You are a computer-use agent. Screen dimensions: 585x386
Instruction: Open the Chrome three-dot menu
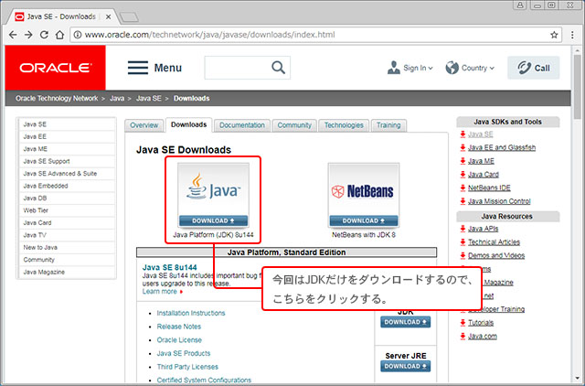coord(572,35)
